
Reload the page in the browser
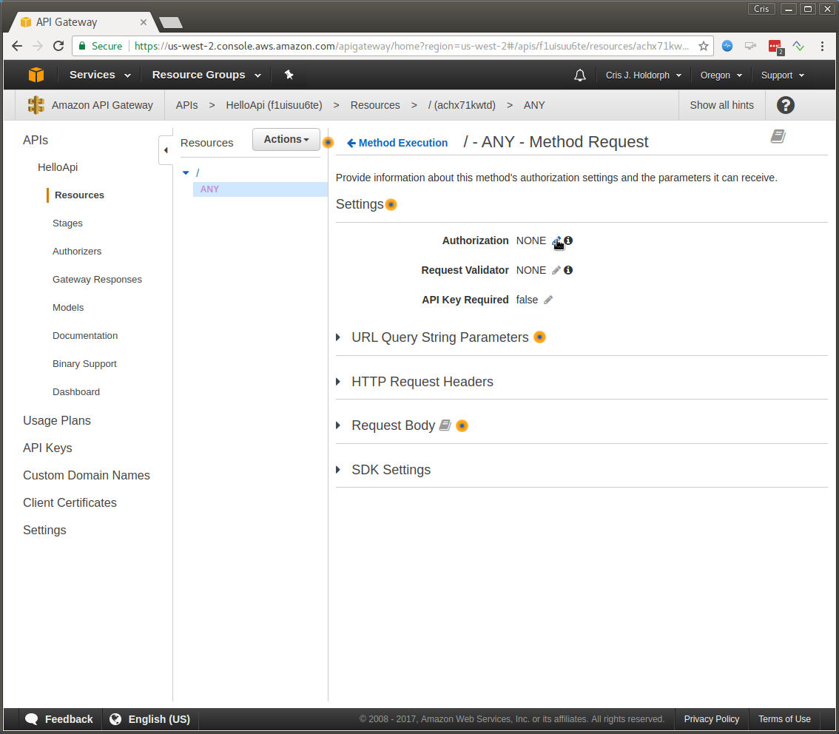pyautogui.click(x=58, y=46)
